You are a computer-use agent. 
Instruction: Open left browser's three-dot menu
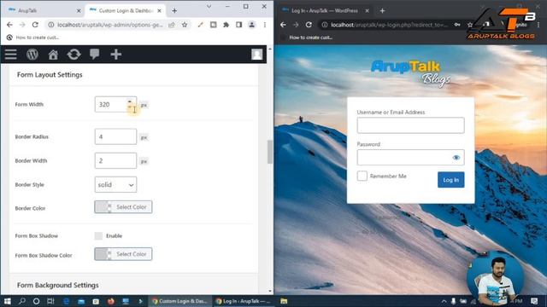[x=265, y=25]
